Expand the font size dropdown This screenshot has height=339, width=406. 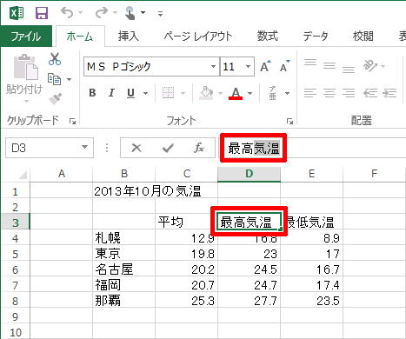249,67
